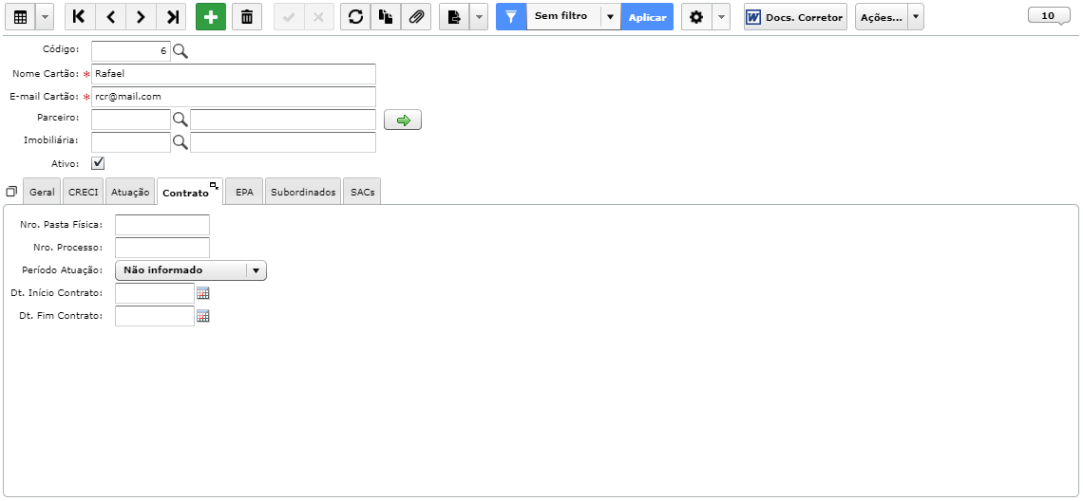Click the green arrow button beside Parceiro
This screenshot has height=501, width=1083.
pos(403,121)
